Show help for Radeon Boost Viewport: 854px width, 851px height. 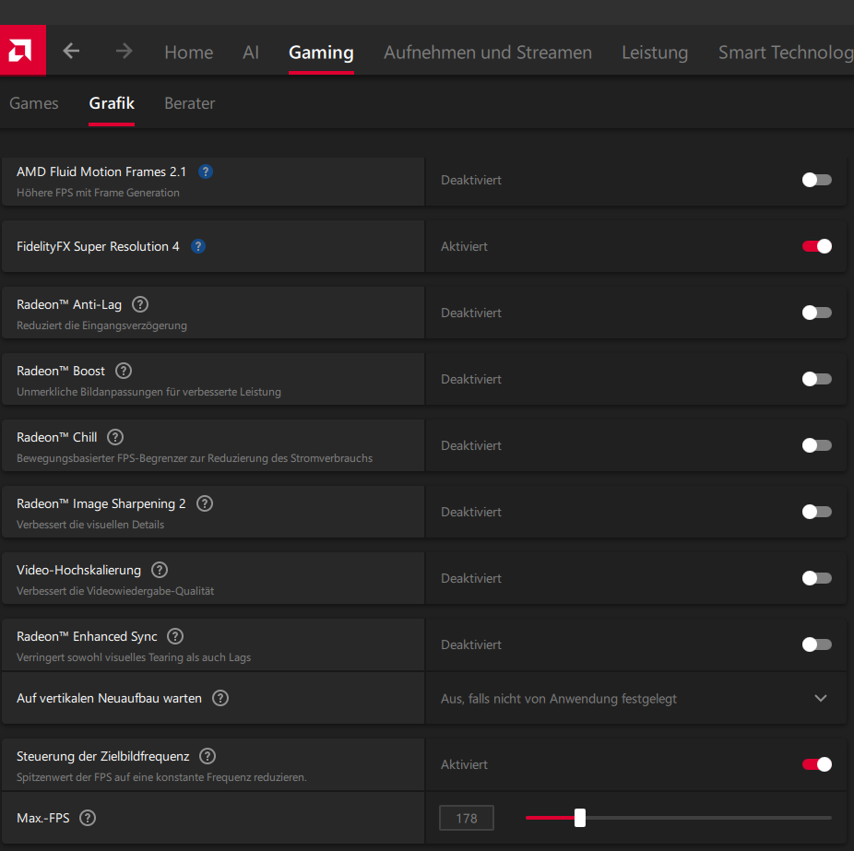124,371
